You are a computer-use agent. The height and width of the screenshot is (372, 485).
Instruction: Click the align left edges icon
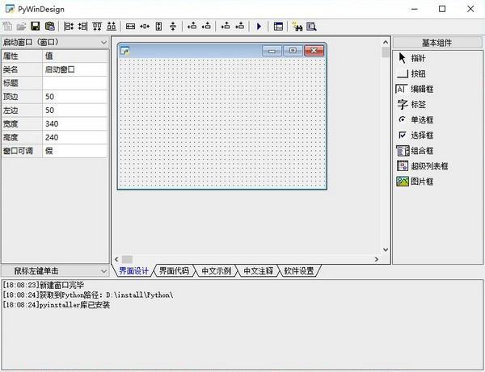click(69, 27)
